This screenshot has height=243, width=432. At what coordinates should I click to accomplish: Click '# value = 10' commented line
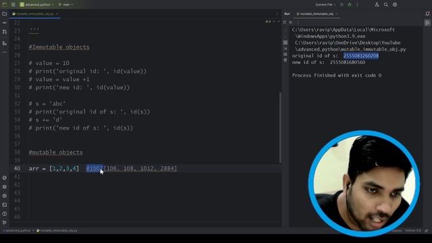pos(49,63)
